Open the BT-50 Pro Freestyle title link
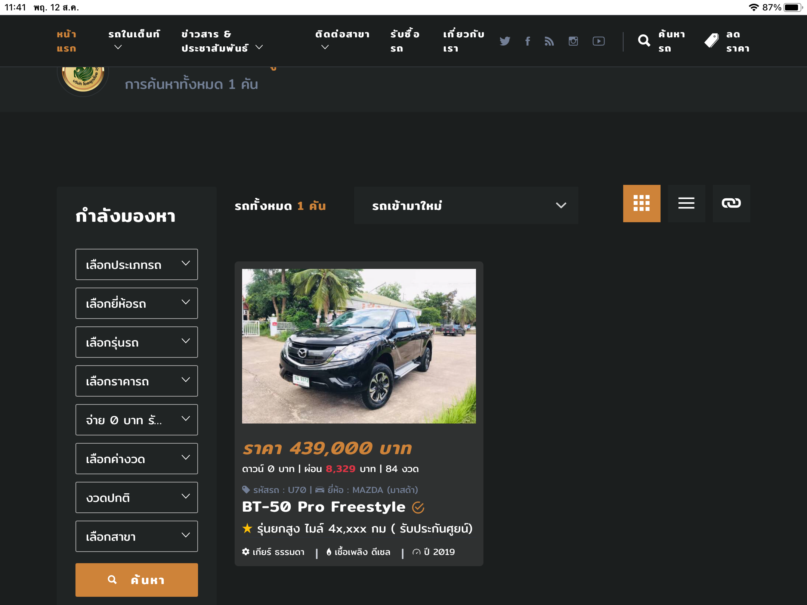 [x=324, y=507]
